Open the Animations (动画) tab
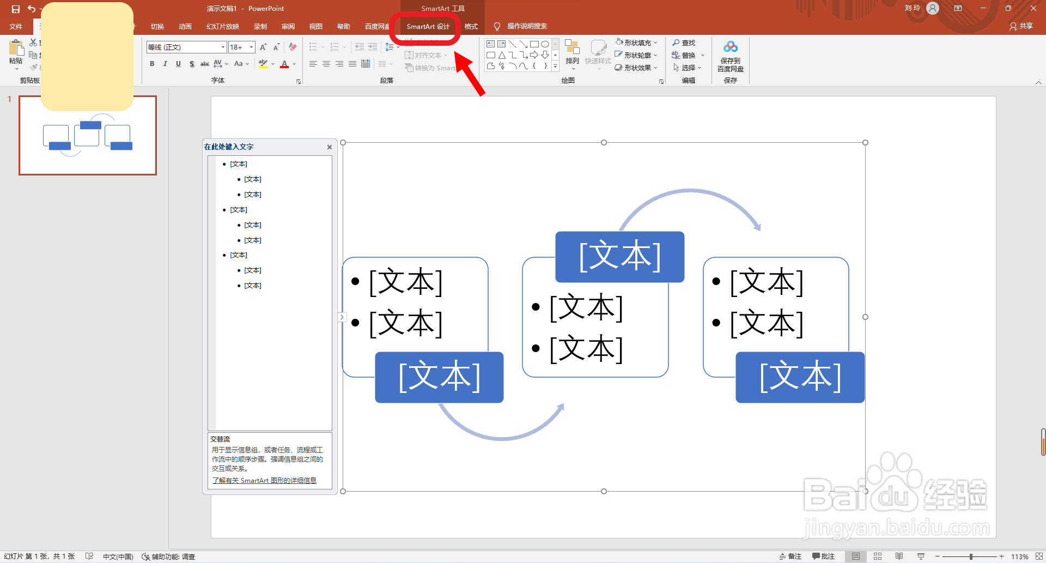 click(x=185, y=26)
